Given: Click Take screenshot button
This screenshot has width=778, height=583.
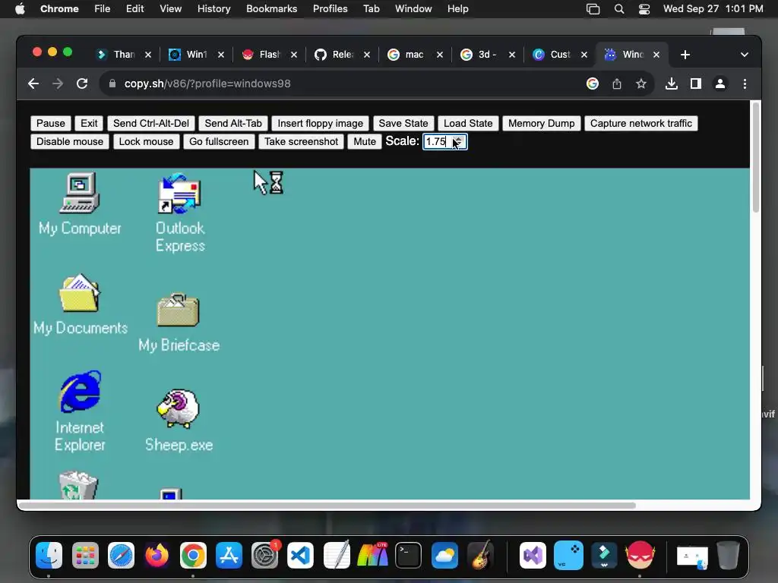Looking at the screenshot, I should pyautogui.click(x=301, y=142).
